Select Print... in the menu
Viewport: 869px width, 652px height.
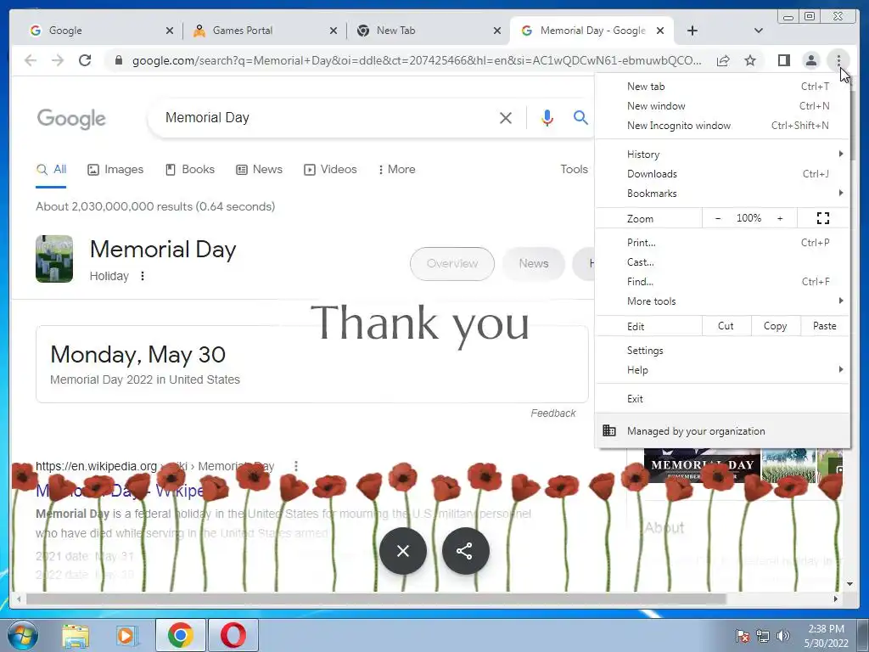click(721, 243)
